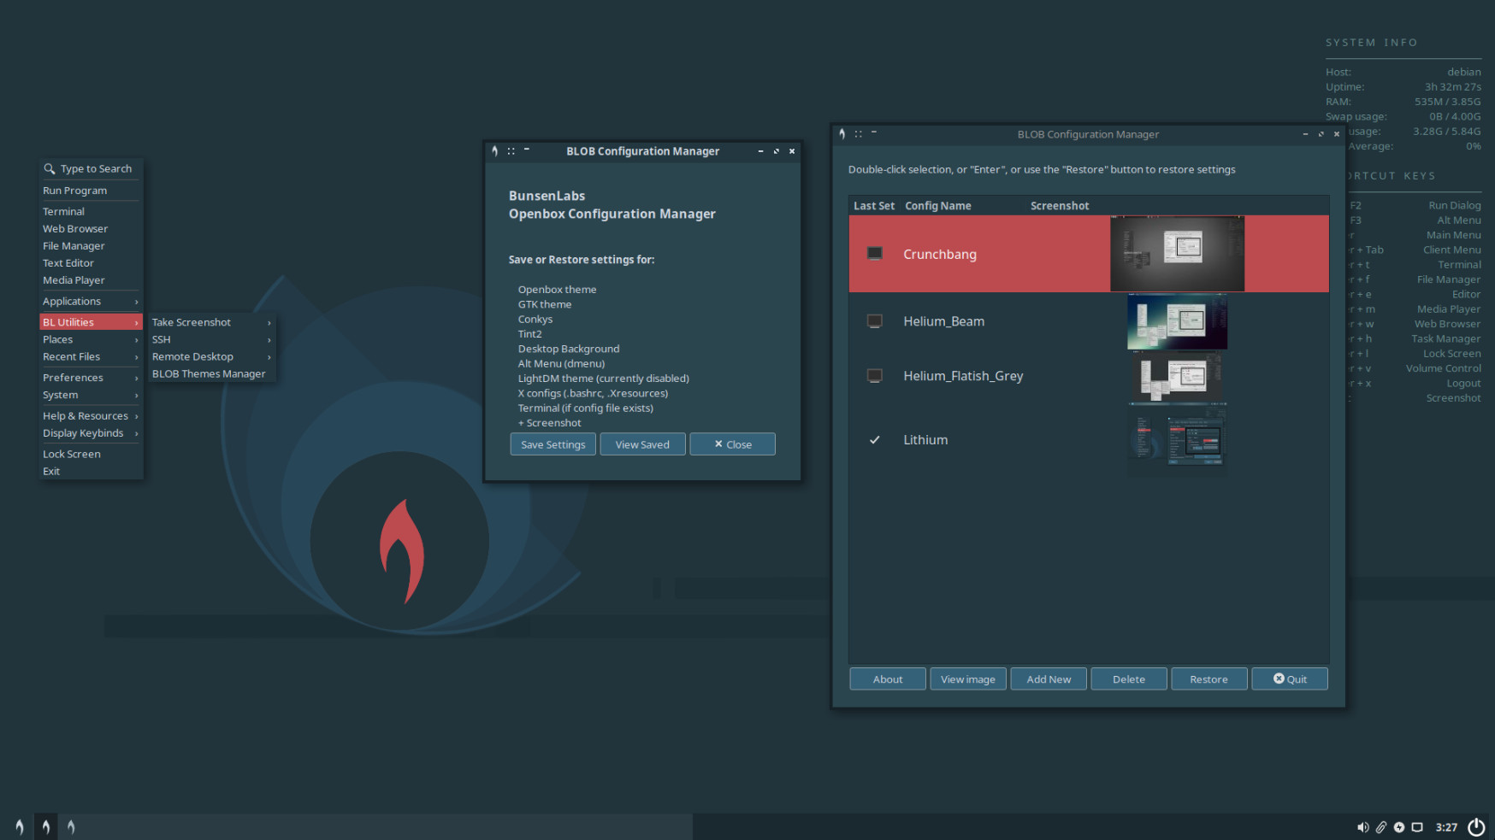Screen dimensions: 1495x840
Task: Maximize the right BLOB Configuration Manager window
Action: point(1321,134)
